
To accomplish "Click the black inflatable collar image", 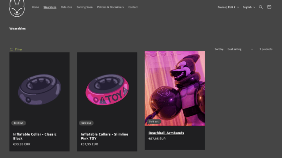I will coord(39,90).
